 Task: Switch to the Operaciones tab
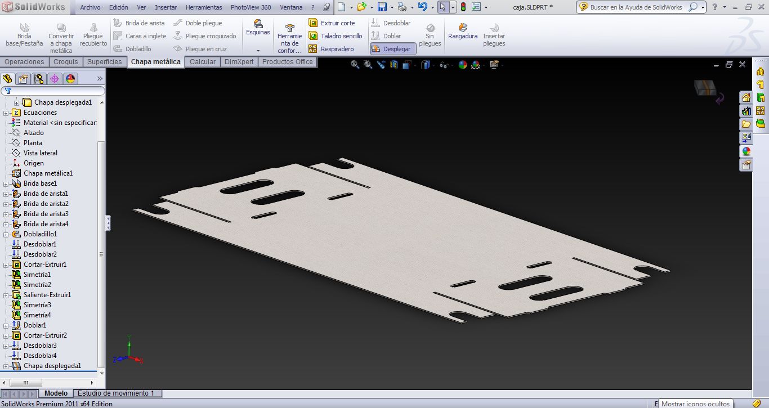click(x=24, y=62)
